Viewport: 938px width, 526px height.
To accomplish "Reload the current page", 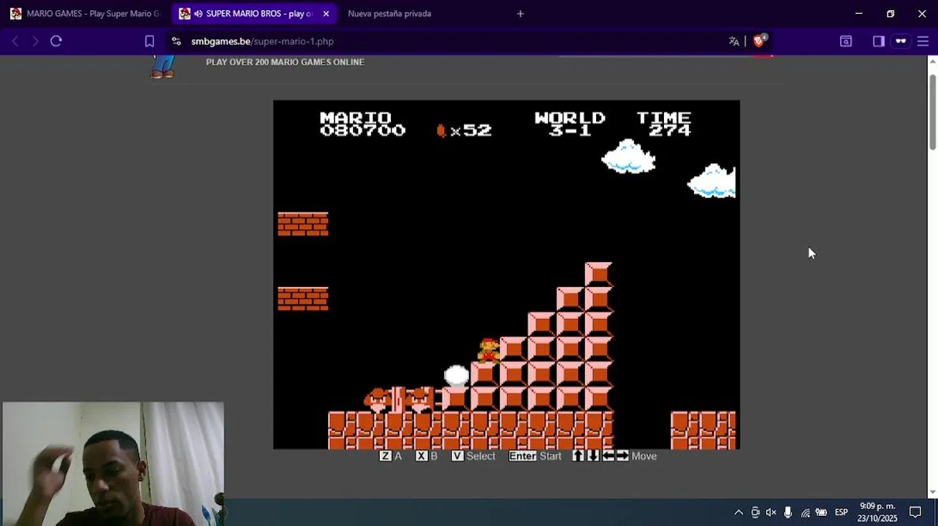I will 56,42.
